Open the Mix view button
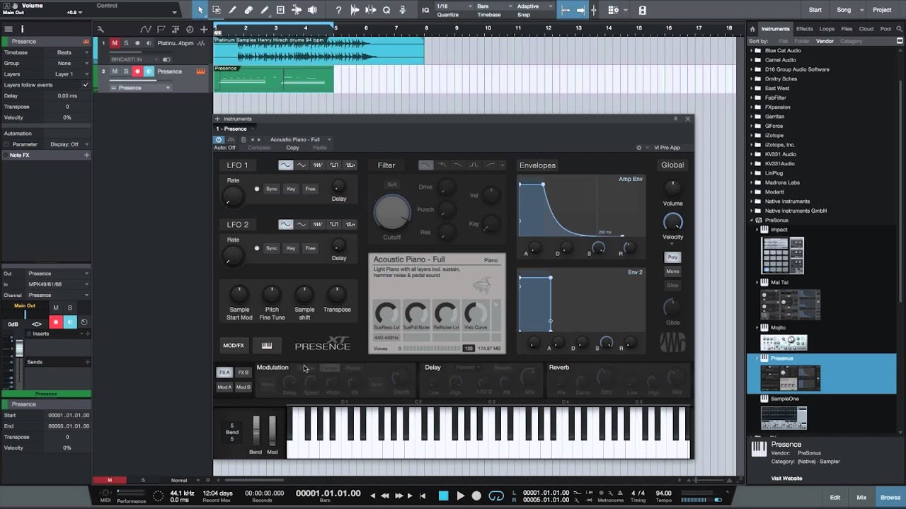 pyautogui.click(x=861, y=498)
